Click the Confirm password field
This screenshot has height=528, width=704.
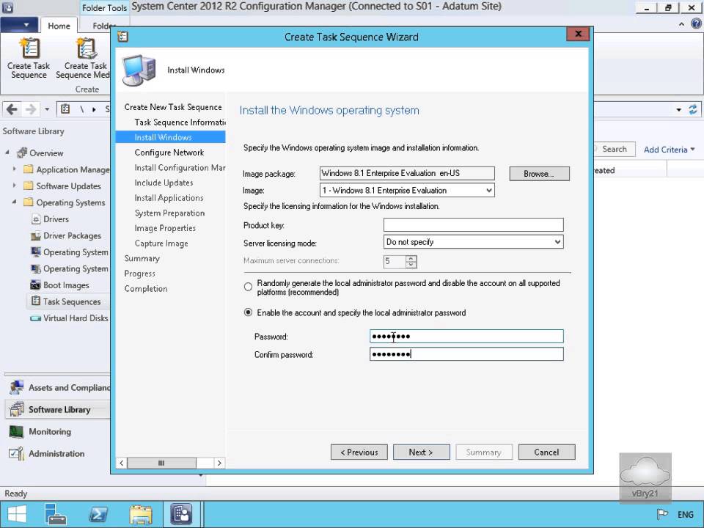pyautogui.click(x=466, y=354)
